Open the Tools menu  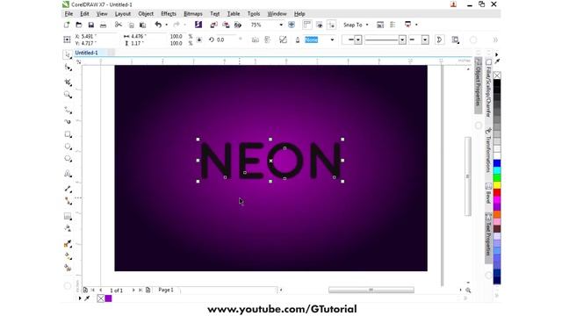coord(254,14)
